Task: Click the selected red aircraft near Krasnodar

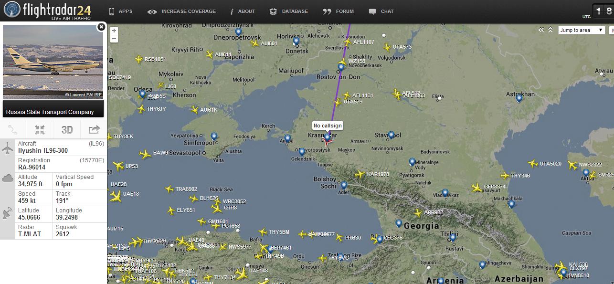Action: [328, 141]
